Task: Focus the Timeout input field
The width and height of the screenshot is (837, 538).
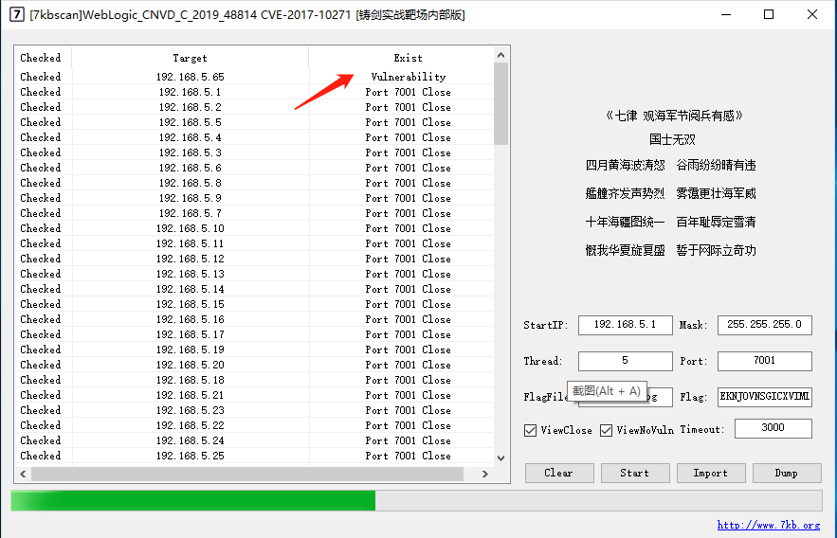Action: click(773, 428)
